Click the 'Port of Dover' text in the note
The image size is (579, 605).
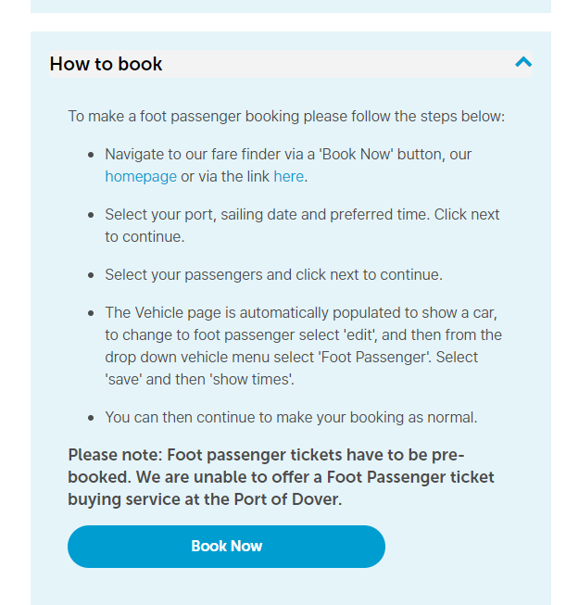tap(286, 499)
